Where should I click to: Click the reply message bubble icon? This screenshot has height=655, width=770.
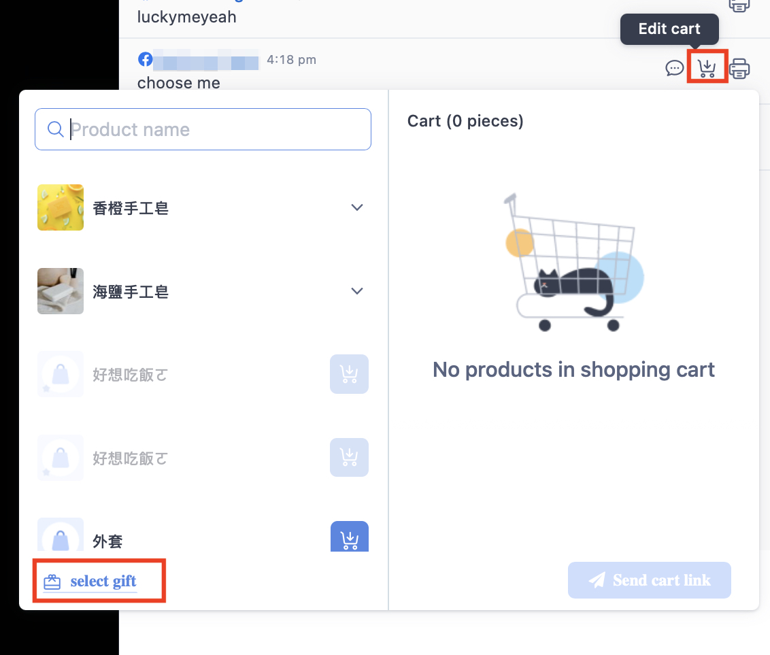674,68
